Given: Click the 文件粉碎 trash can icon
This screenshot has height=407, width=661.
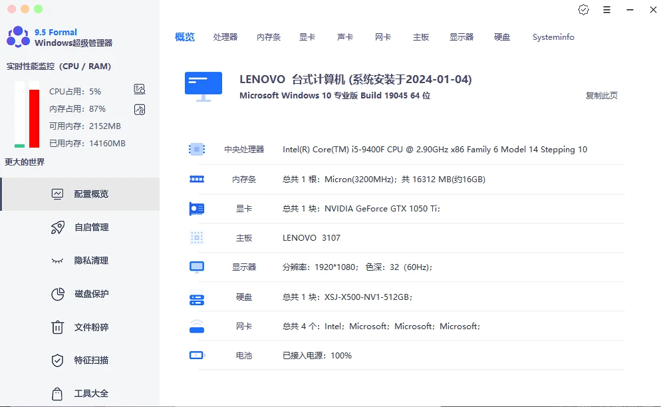Looking at the screenshot, I should (57, 327).
